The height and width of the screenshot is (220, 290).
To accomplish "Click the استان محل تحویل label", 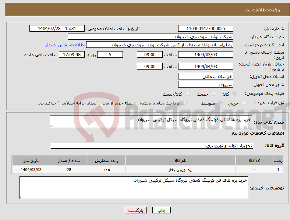I will click(267, 77).
